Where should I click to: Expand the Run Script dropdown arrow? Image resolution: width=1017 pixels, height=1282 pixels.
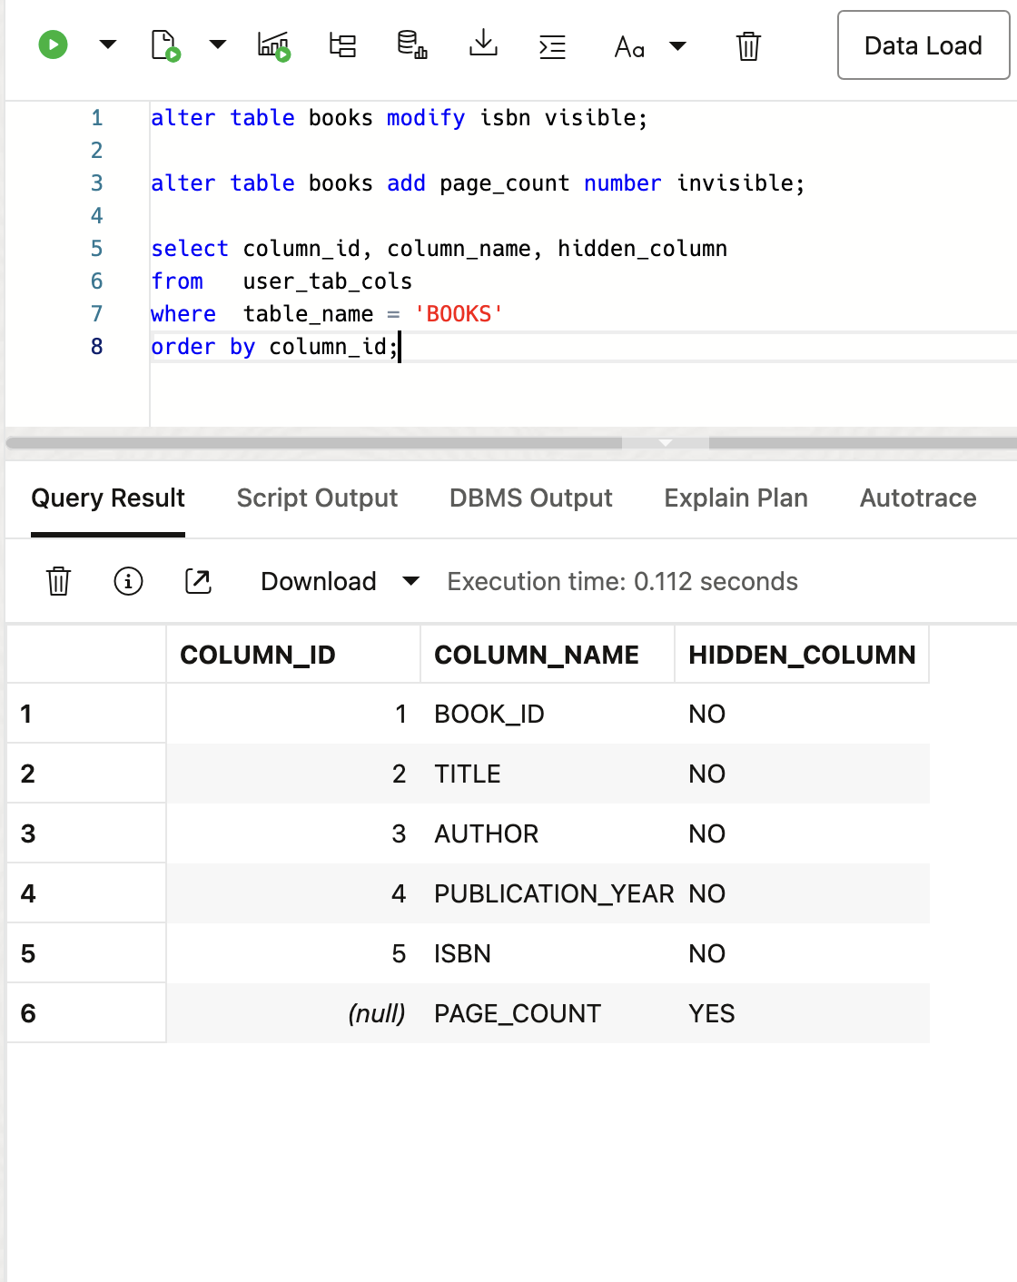217,44
